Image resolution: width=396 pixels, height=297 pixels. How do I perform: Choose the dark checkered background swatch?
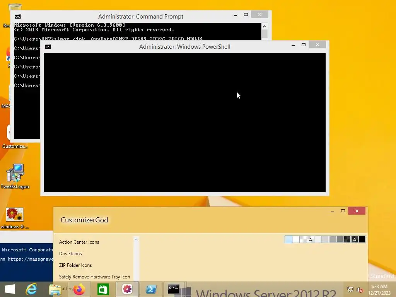pos(347,239)
